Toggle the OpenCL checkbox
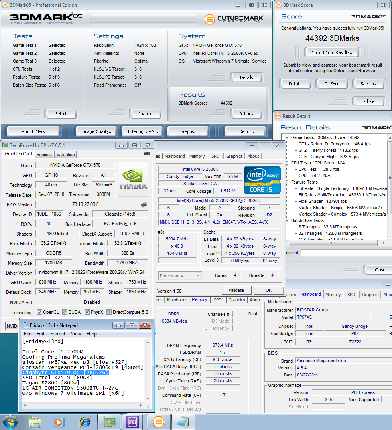The width and height of the screenshot is (392, 430). pos(39,312)
